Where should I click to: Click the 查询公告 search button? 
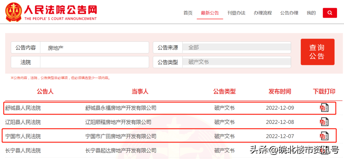click(318, 52)
